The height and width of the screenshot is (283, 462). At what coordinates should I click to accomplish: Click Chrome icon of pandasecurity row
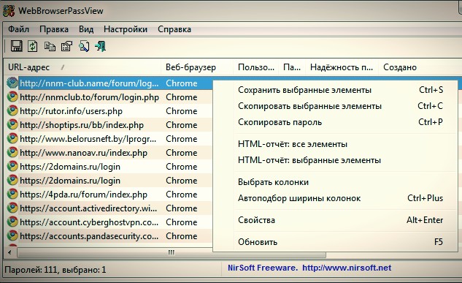tap(12, 235)
